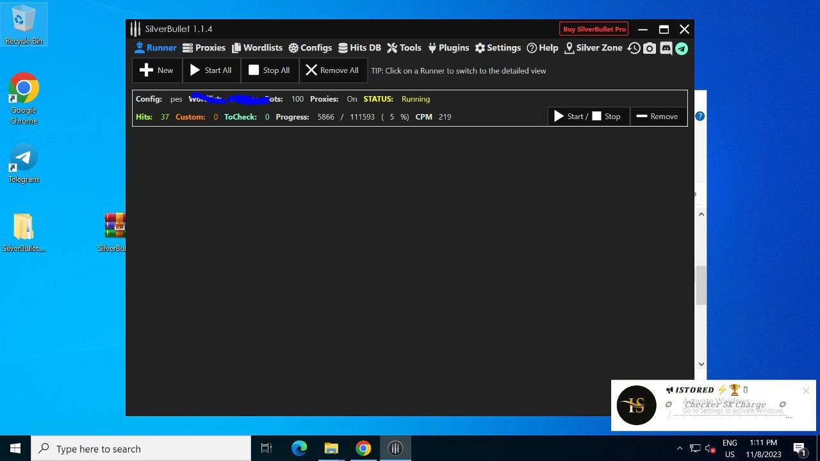Select the SilverBullet folder on the desktop

click(x=24, y=232)
